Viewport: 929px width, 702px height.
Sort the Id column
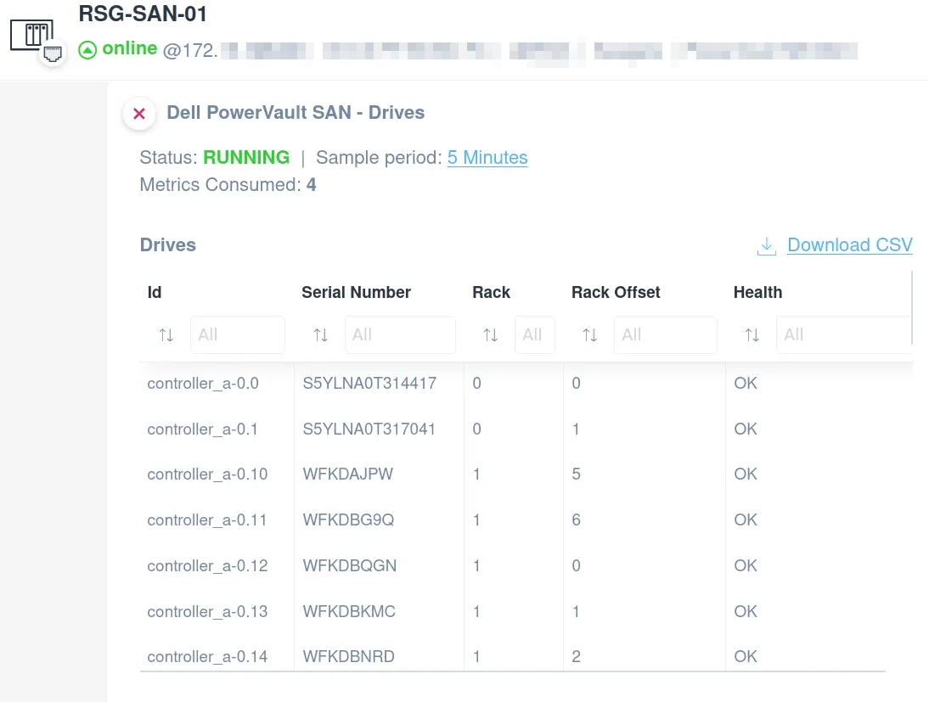point(166,334)
